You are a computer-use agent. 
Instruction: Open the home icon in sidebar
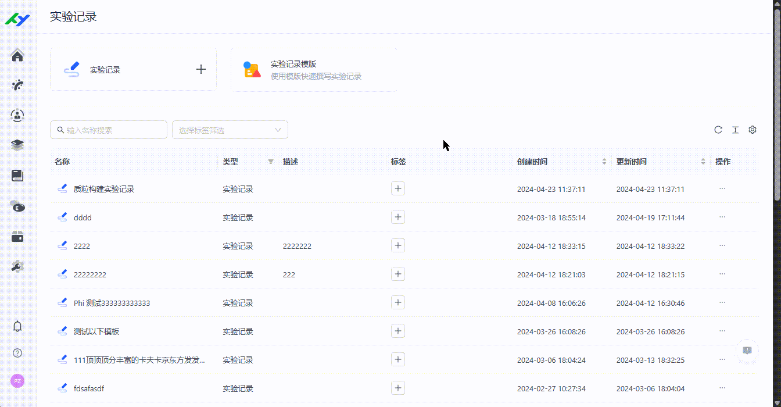17,56
